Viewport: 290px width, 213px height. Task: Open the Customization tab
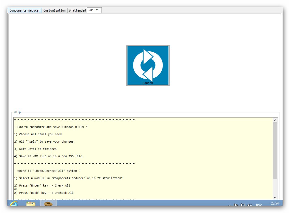[x=54, y=10]
